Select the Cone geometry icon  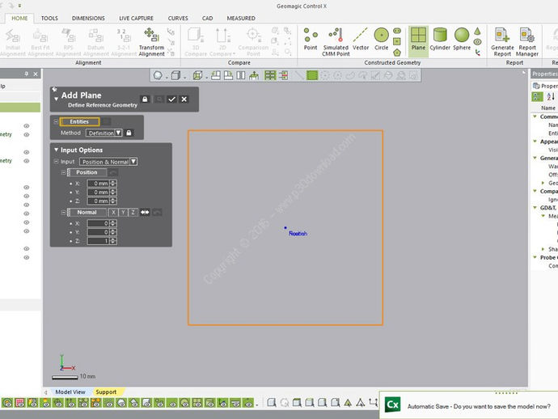[x=477, y=32]
